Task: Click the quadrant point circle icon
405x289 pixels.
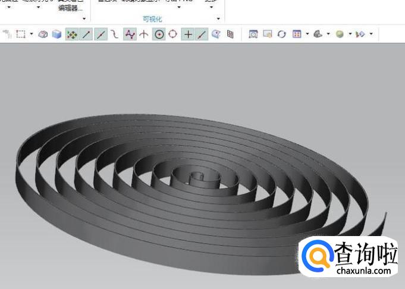Action: [x=172, y=34]
